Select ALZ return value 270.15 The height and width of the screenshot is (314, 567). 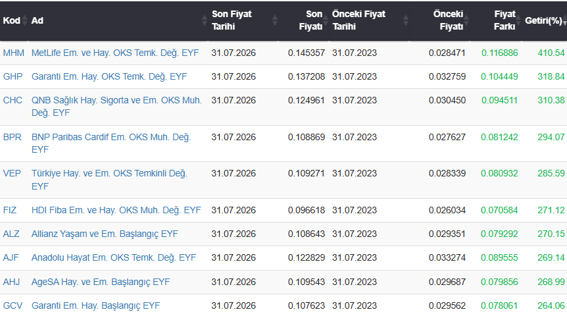[x=551, y=234]
